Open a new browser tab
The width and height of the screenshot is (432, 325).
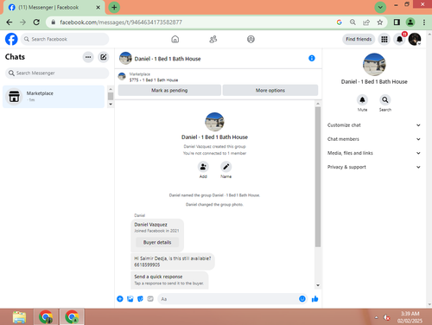coord(114,7)
